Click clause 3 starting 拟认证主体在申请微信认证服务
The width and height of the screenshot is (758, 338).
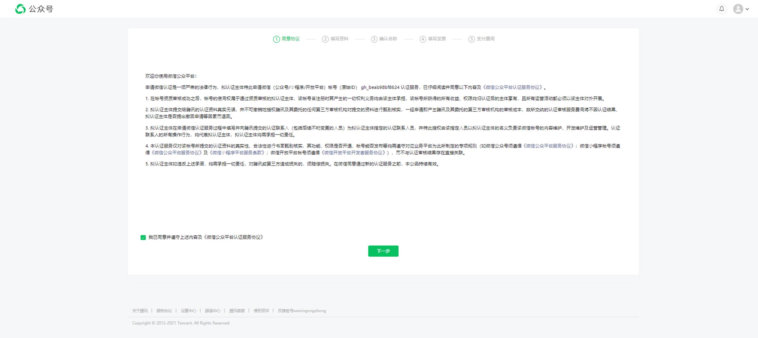(x=383, y=131)
